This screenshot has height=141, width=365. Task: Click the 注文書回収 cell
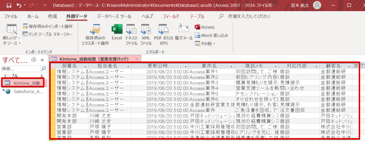click(299, 110)
